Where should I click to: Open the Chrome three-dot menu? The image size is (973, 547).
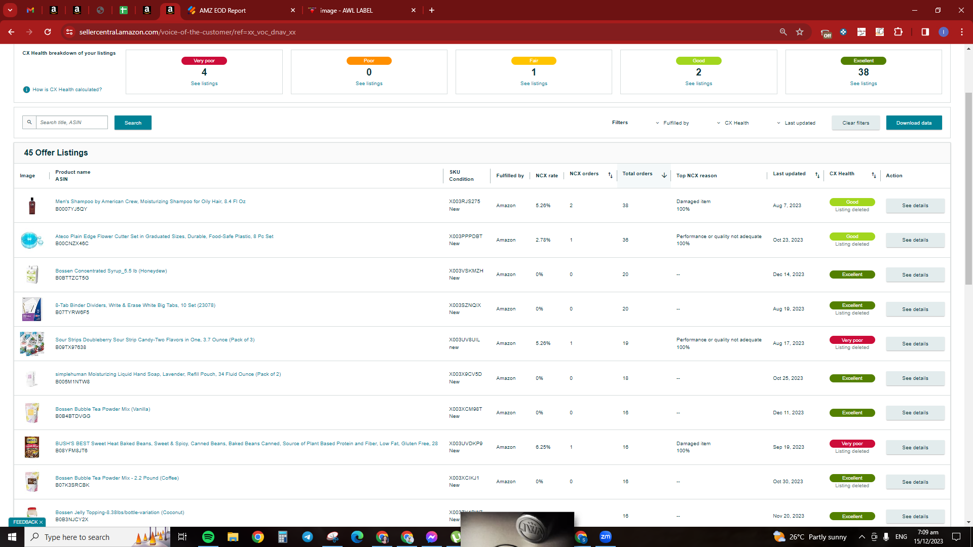(x=961, y=32)
